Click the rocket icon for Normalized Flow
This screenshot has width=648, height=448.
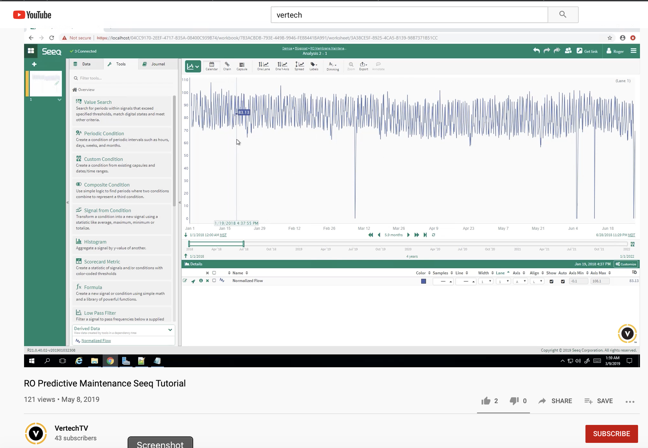click(x=193, y=281)
